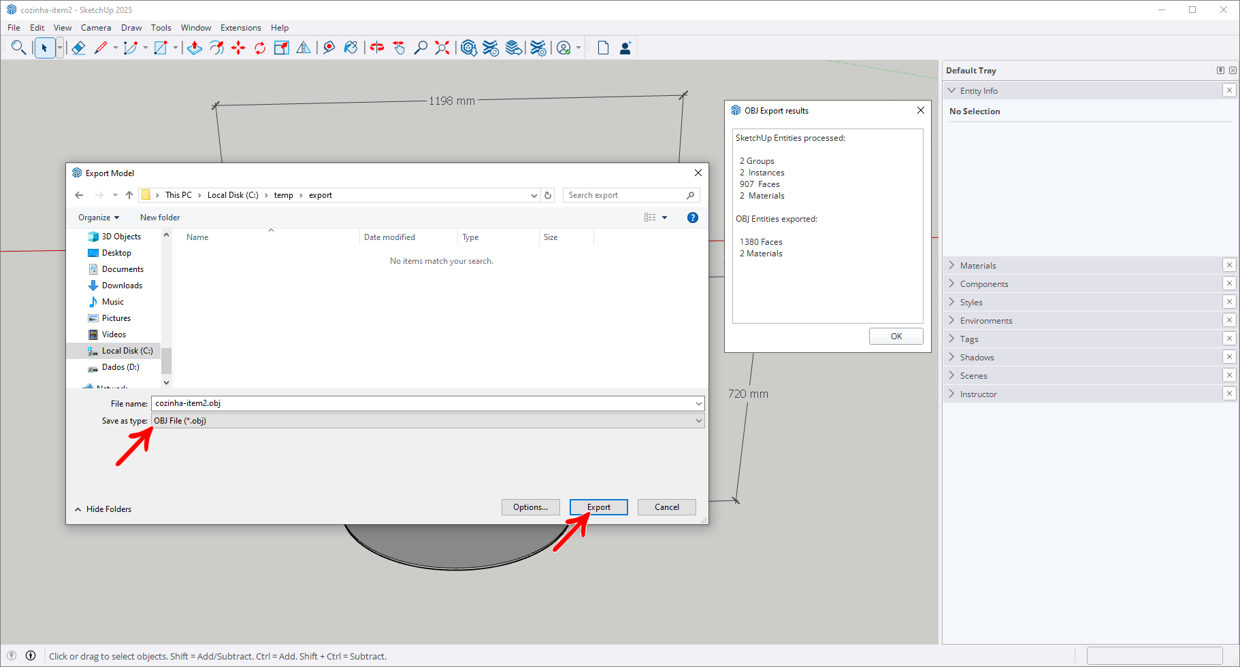Open Extension Warehouse icon

tap(491, 48)
